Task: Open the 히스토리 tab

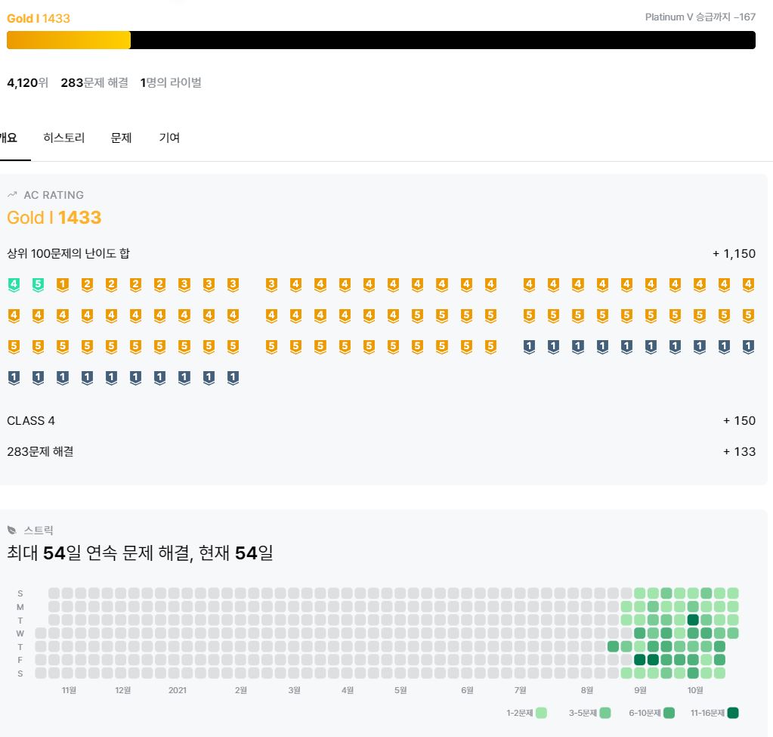Action: tap(64, 138)
